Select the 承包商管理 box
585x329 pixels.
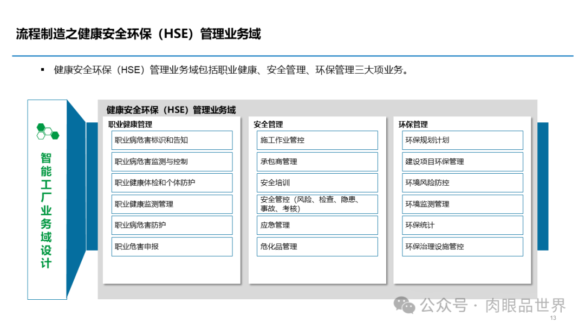pos(317,162)
